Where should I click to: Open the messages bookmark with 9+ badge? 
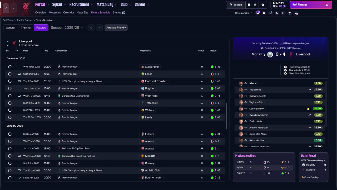click(258, 13)
